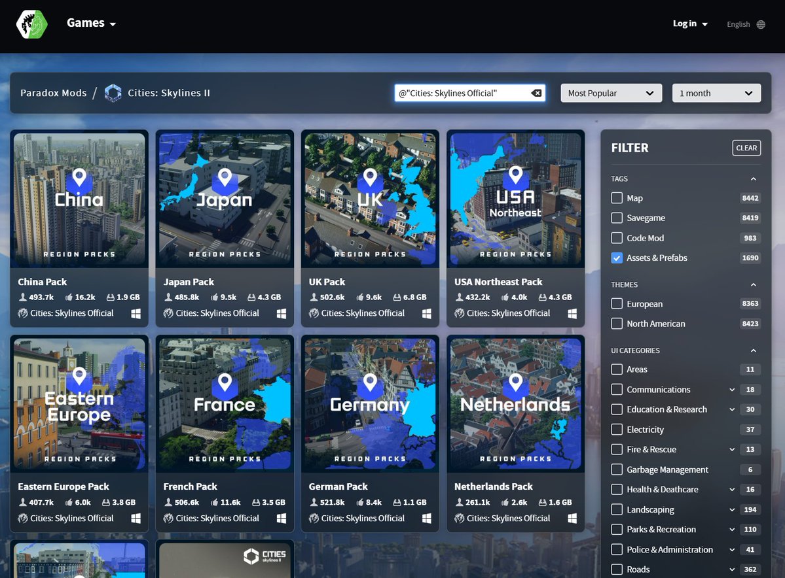The width and height of the screenshot is (785, 578).
Task: Uncheck the Assets & Prefabs filter
Action: [616, 258]
